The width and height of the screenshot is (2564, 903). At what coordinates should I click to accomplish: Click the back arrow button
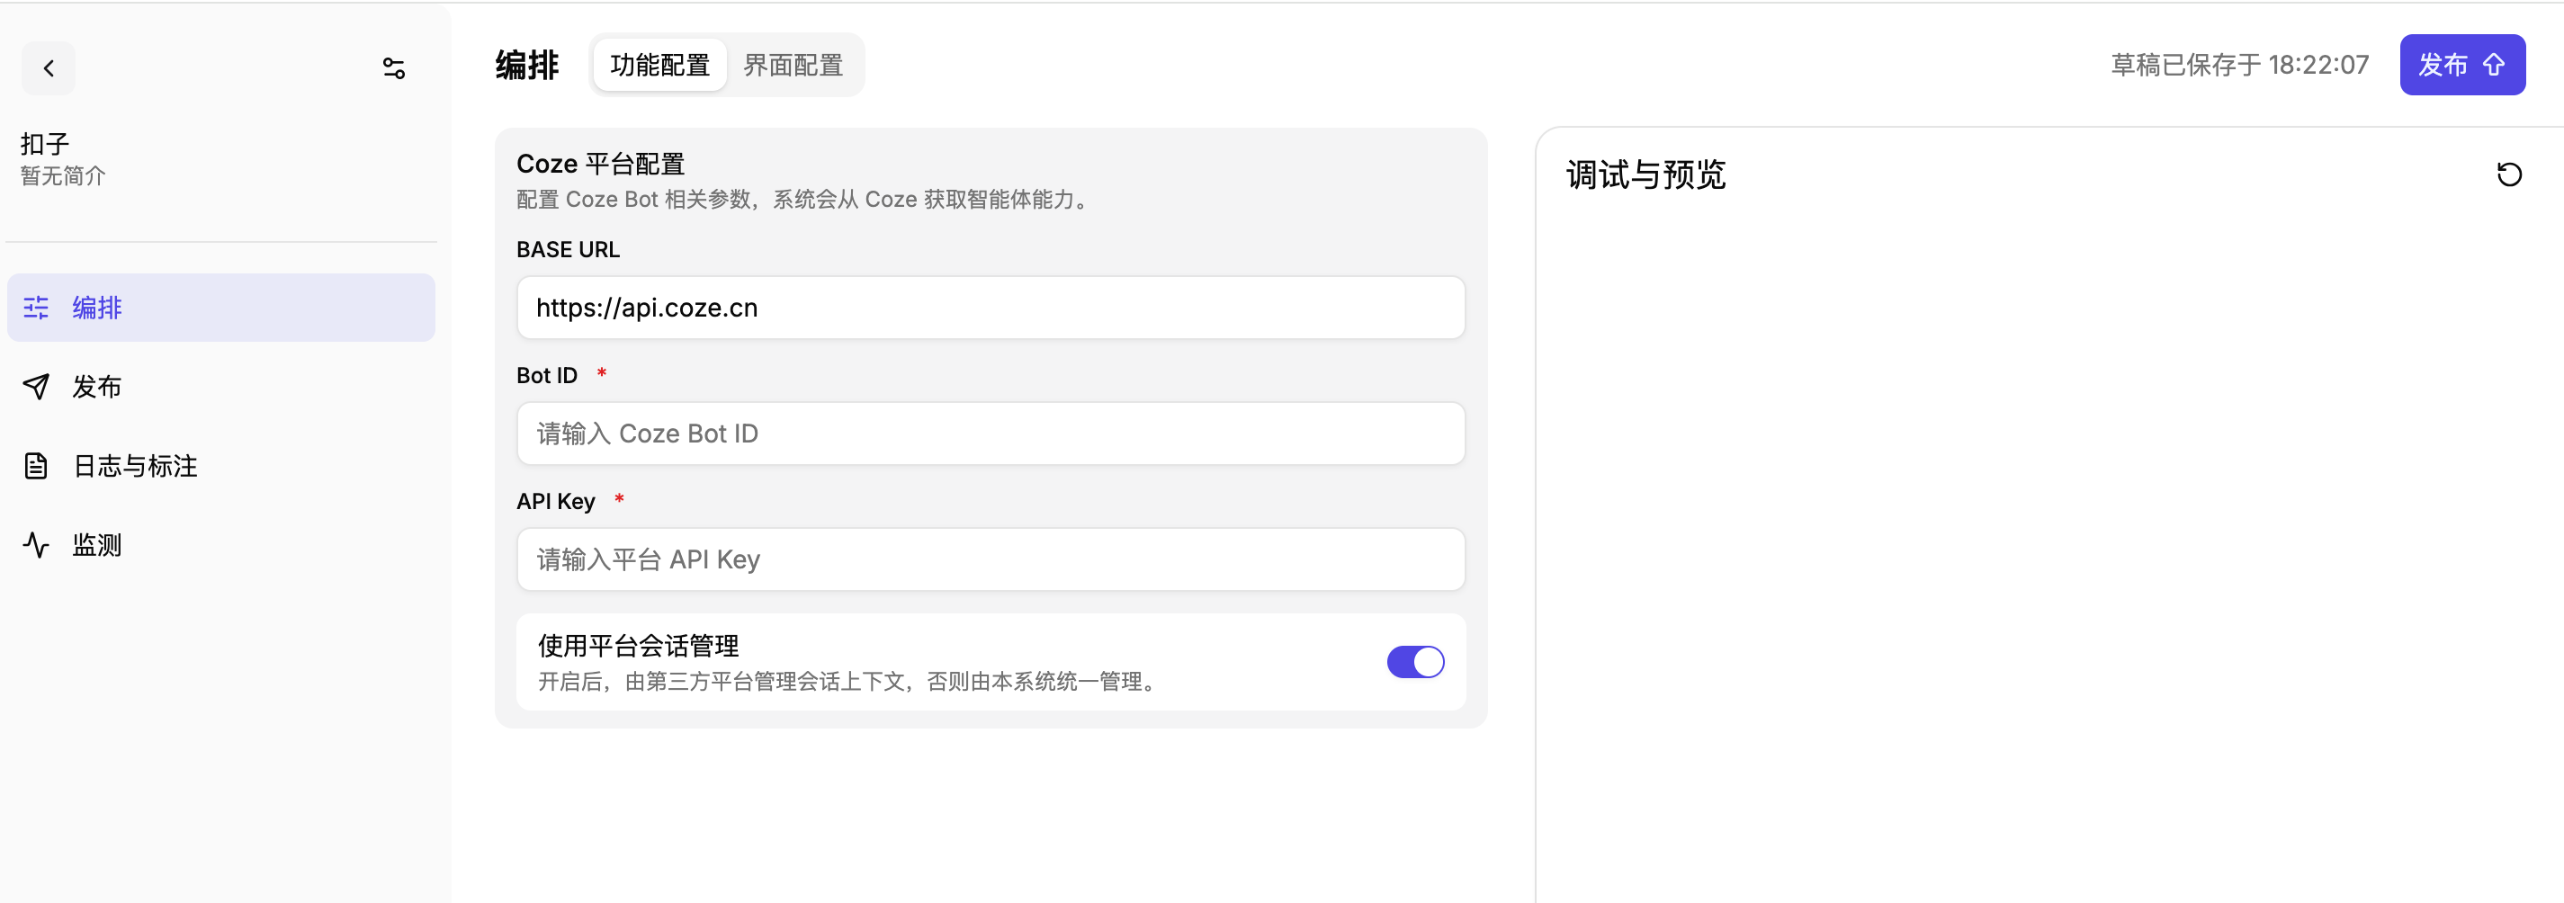click(49, 67)
